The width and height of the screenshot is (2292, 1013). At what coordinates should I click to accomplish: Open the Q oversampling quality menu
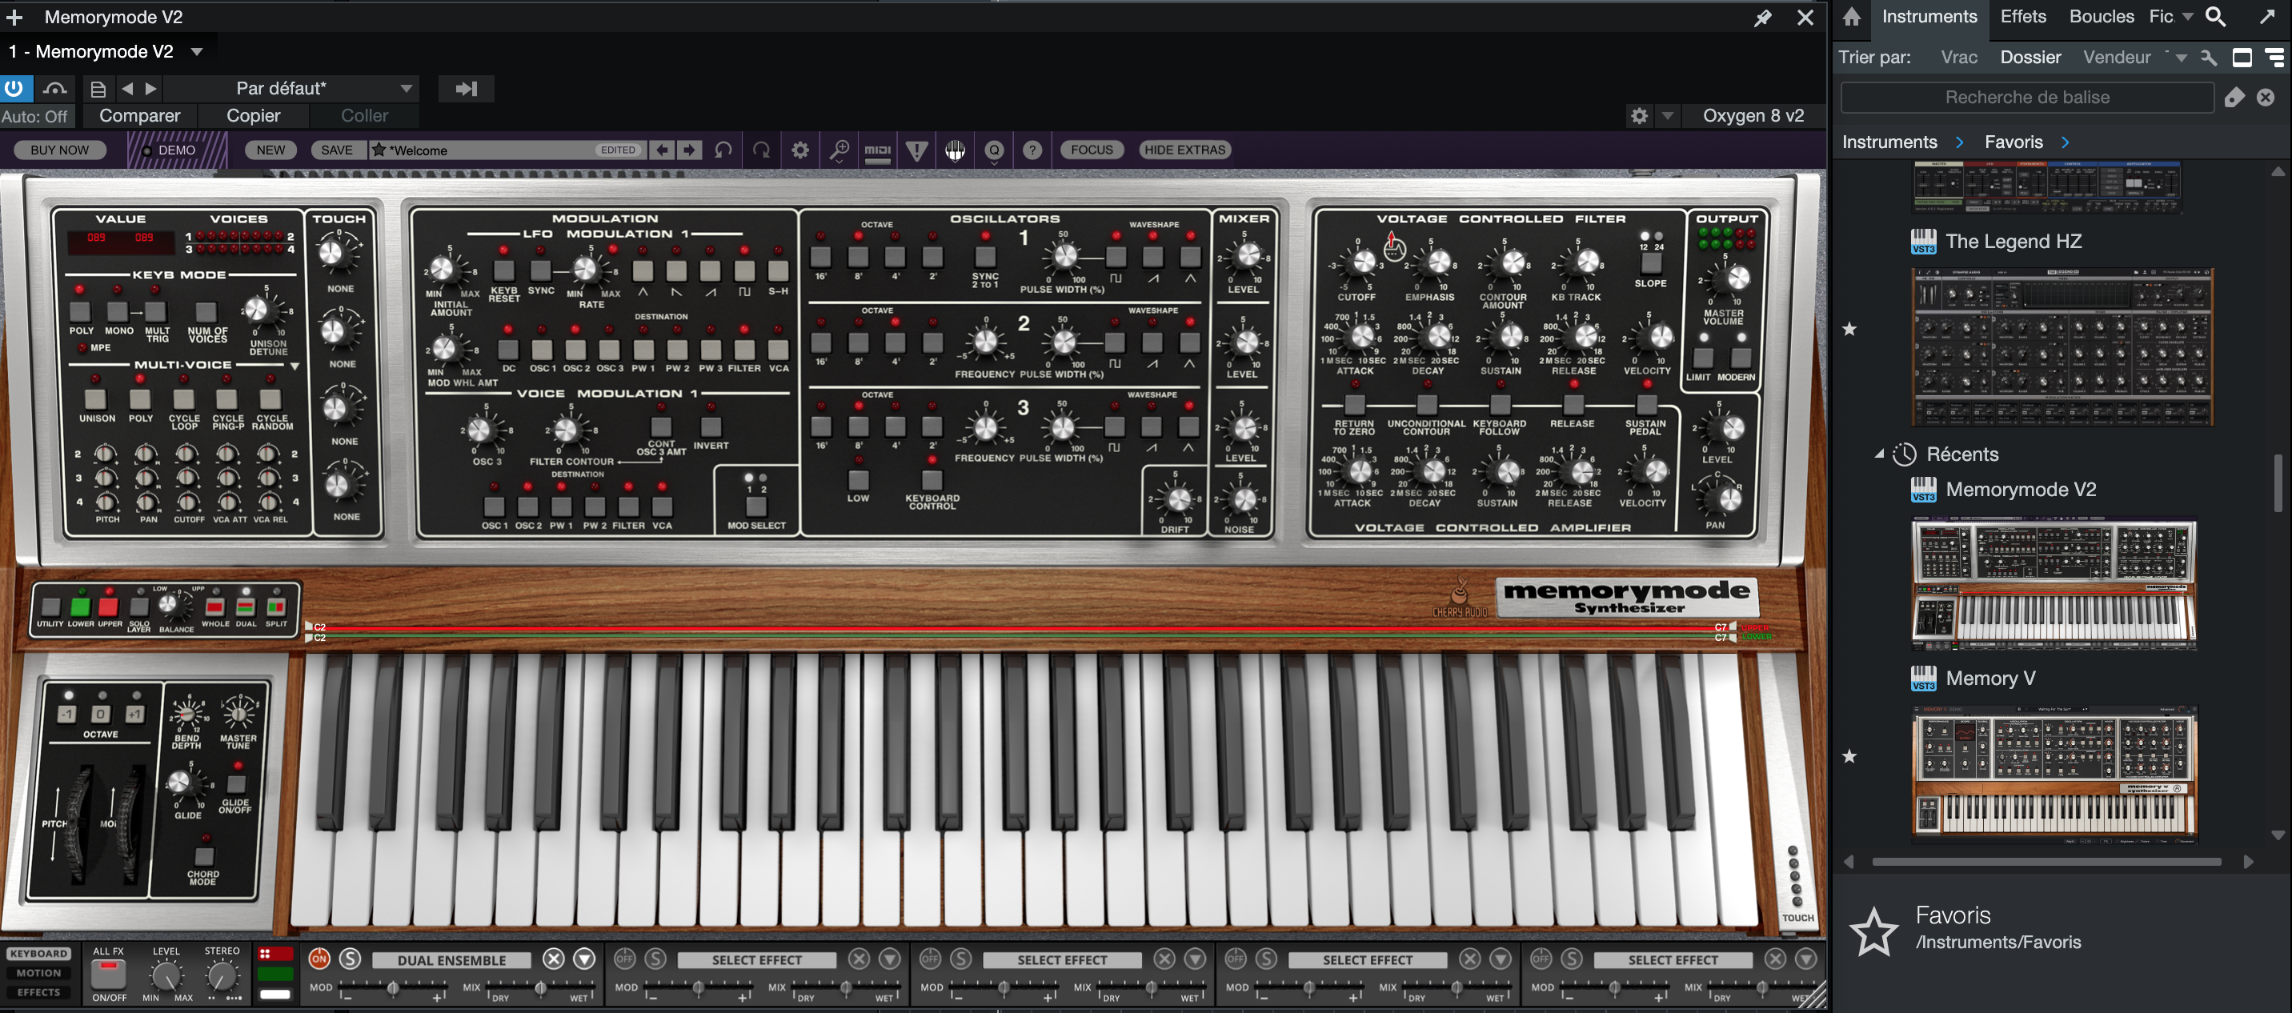[x=994, y=150]
